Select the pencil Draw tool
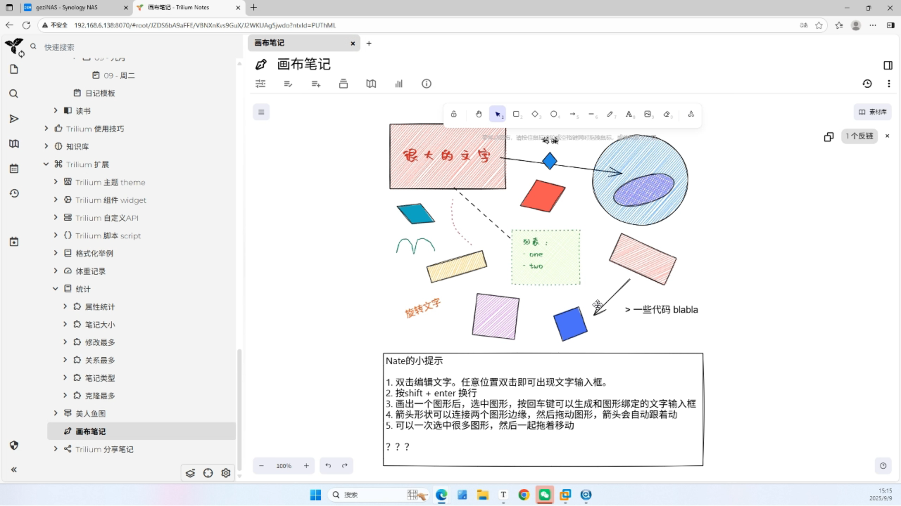Screen dimensions: 901x506 tap(610, 114)
